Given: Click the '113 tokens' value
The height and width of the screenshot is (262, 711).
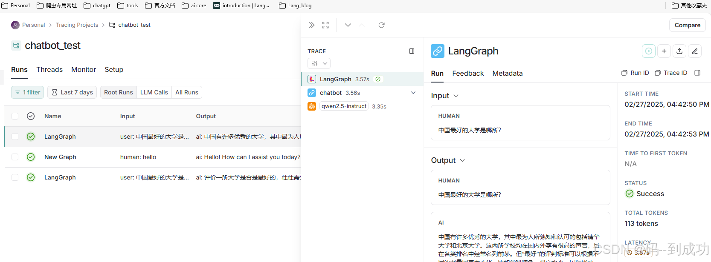Looking at the screenshot, I should [641, 223].
